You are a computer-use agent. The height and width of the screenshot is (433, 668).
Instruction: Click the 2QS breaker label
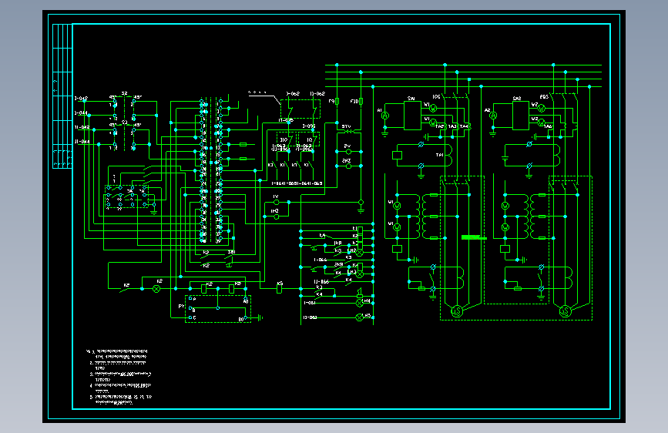pos(544,97)
